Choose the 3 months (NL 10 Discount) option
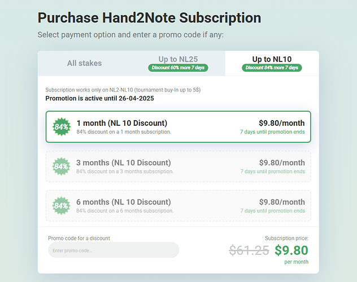The height and width of the screenshot is (282, 357). (x=178, y=166)
